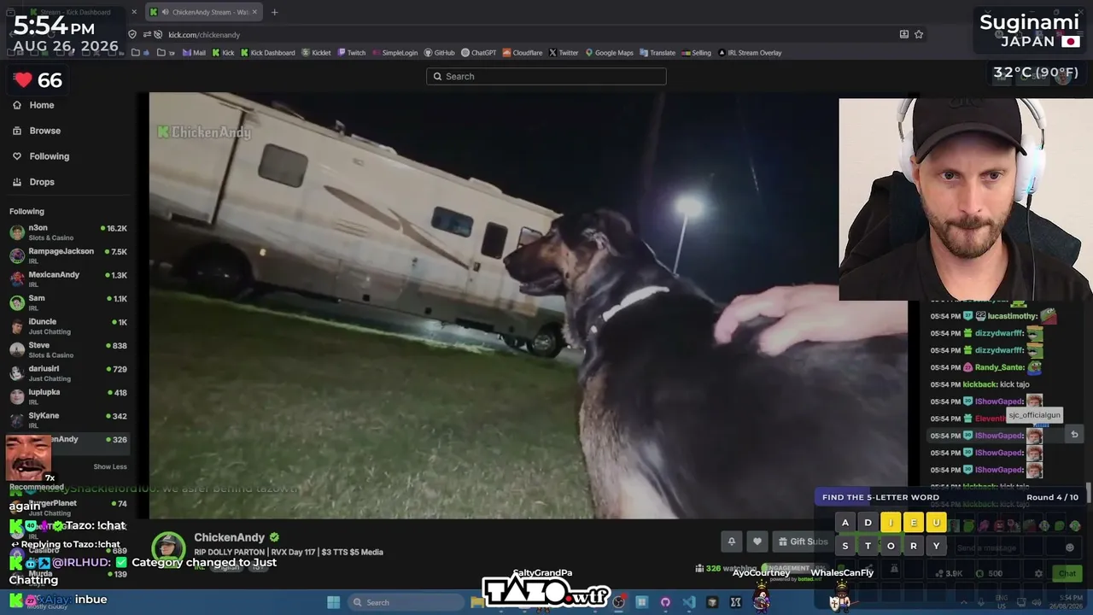Viewport: 1093px width, 615px height.
Task: Toggle stream notifications with the bell icon
Action: (732, 542)
